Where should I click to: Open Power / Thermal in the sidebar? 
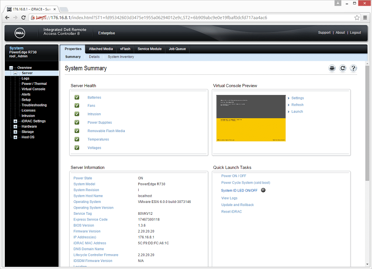coord(34,84)
